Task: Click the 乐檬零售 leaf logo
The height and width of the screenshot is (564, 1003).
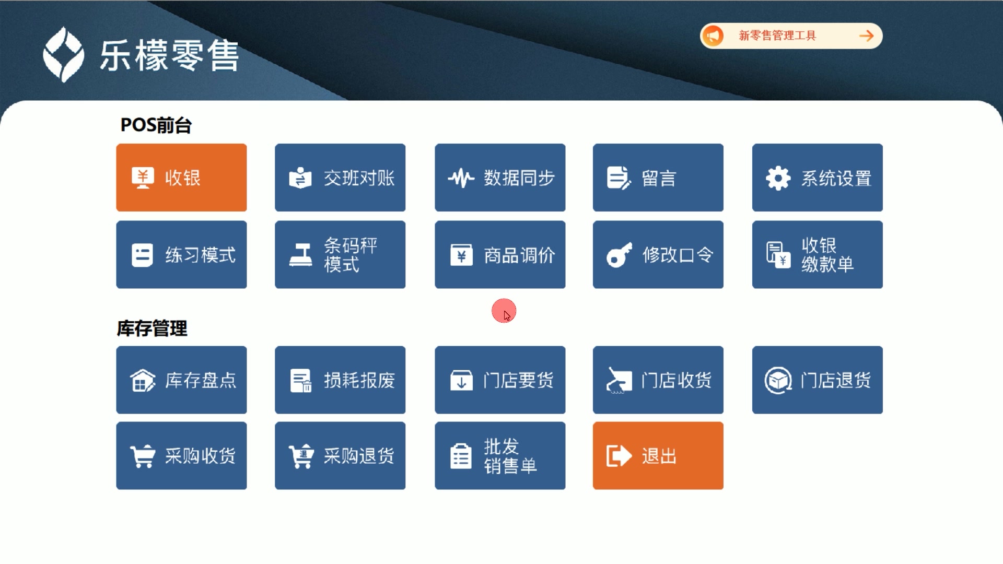Action: click(63, 54)
